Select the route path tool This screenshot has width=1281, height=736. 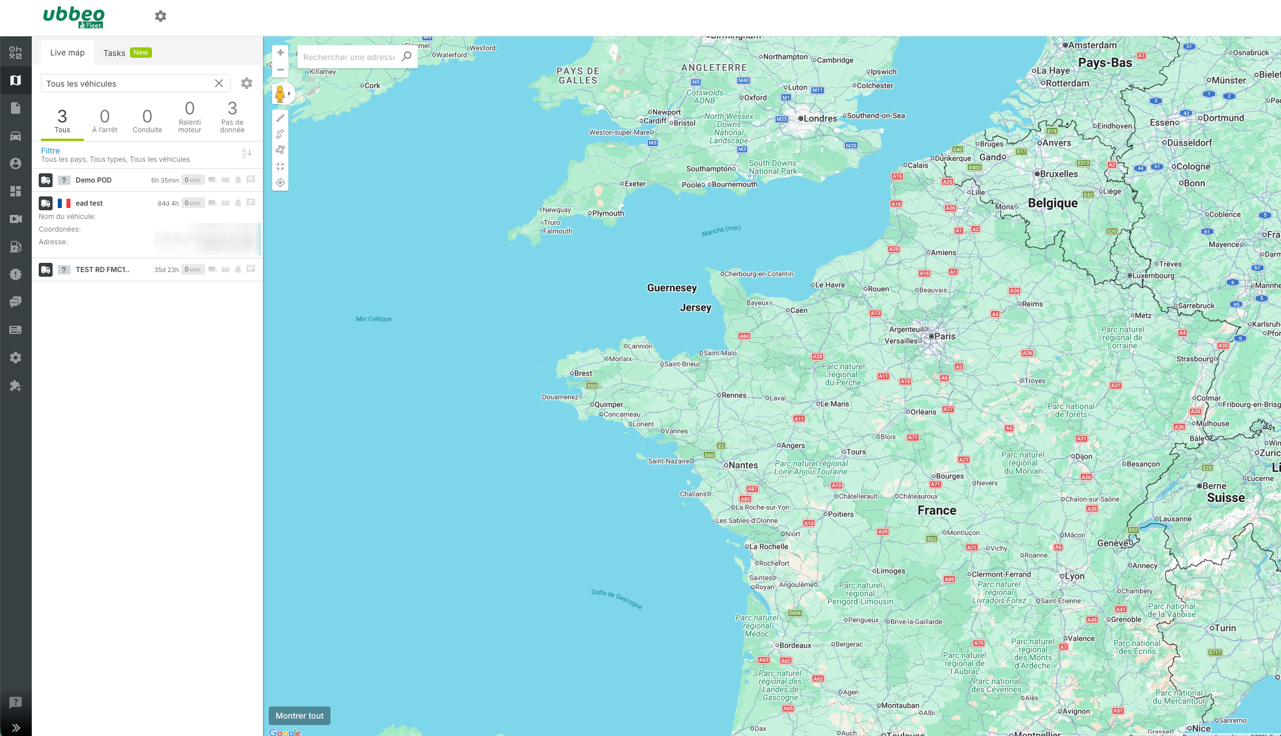coord(280,134)
